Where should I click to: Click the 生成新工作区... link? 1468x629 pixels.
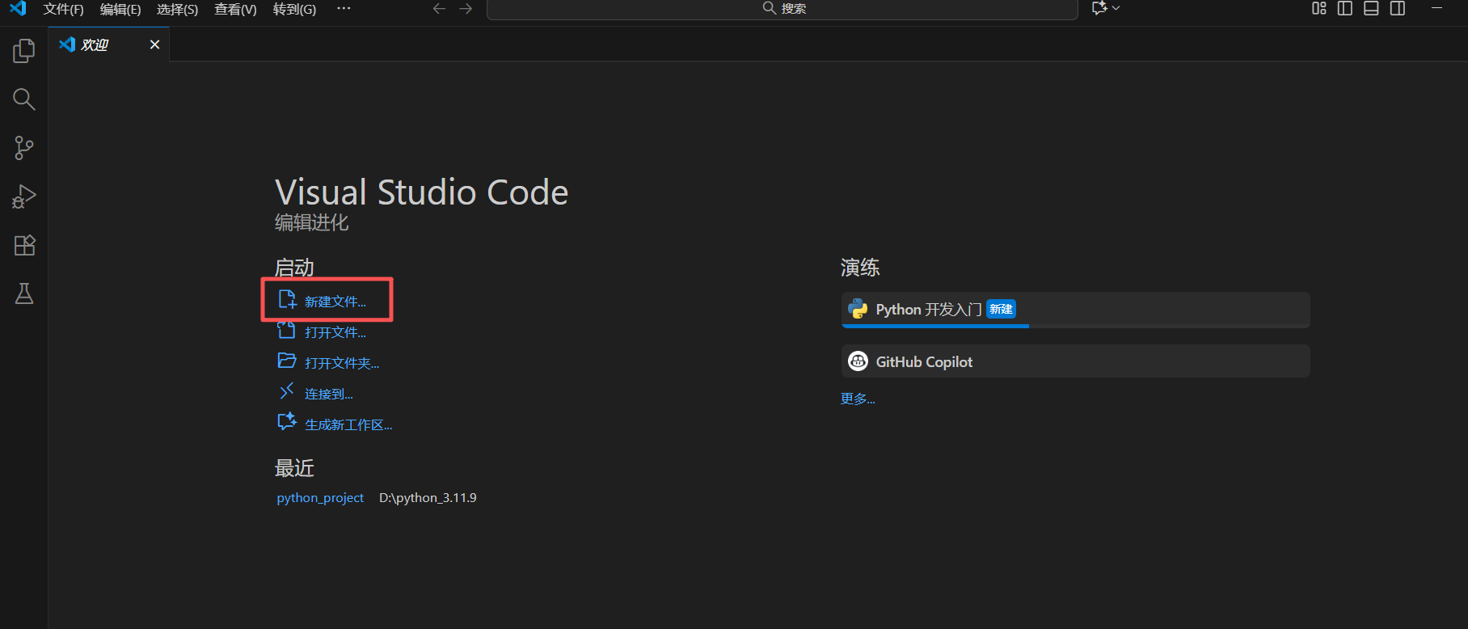(348, 424)
